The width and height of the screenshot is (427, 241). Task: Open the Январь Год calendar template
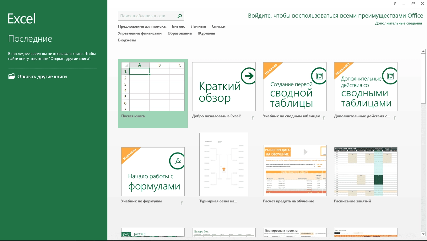224,232
